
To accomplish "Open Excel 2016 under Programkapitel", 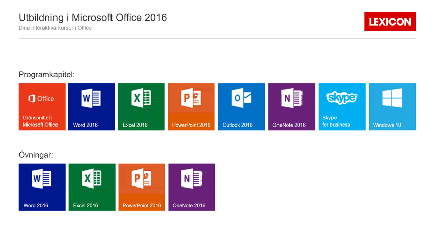I will tap(141, 107).
